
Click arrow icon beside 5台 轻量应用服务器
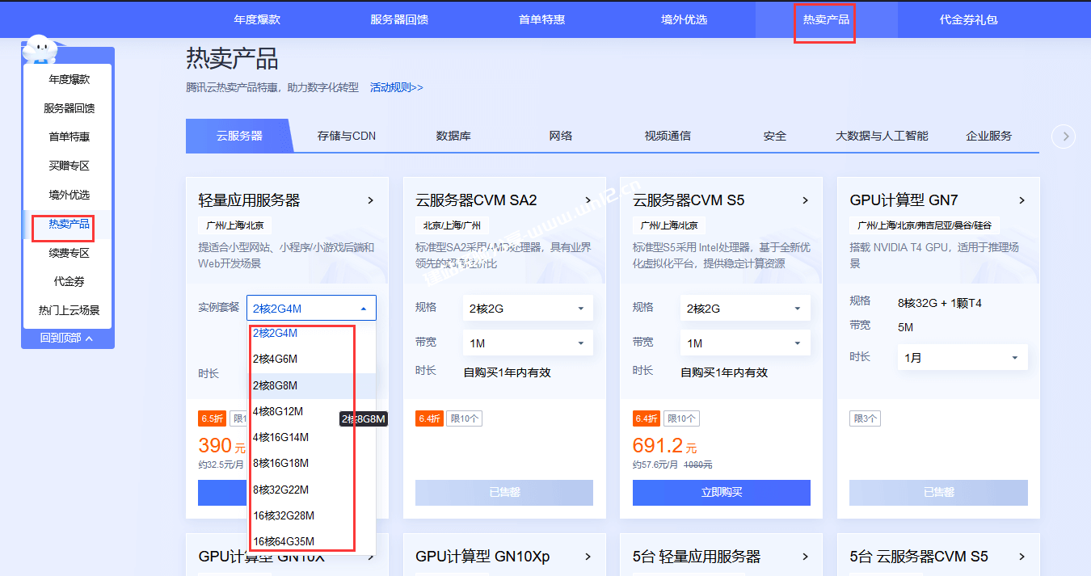[x=805, y=557]
